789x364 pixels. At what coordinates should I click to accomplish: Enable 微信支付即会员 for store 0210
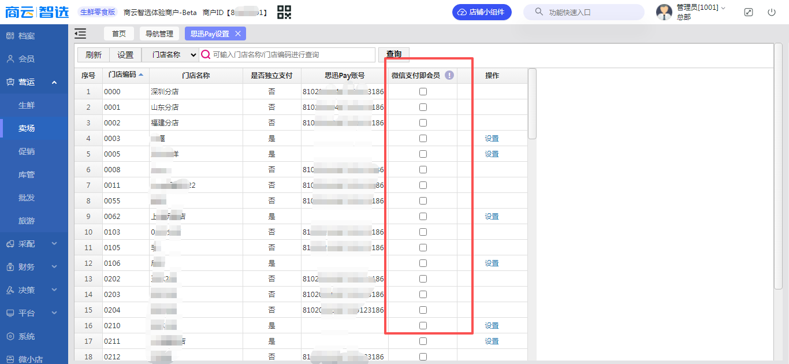click(423, 326)
